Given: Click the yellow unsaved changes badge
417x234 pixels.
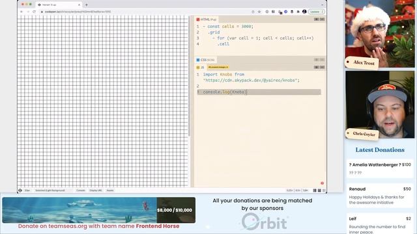Looking at the screenshot, I should click(218, 67).
